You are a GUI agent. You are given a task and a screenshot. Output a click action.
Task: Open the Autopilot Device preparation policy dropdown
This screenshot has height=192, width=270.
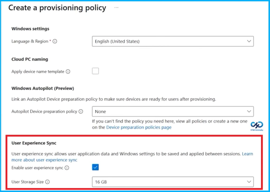pyautogui.click(x=172, y=112)
